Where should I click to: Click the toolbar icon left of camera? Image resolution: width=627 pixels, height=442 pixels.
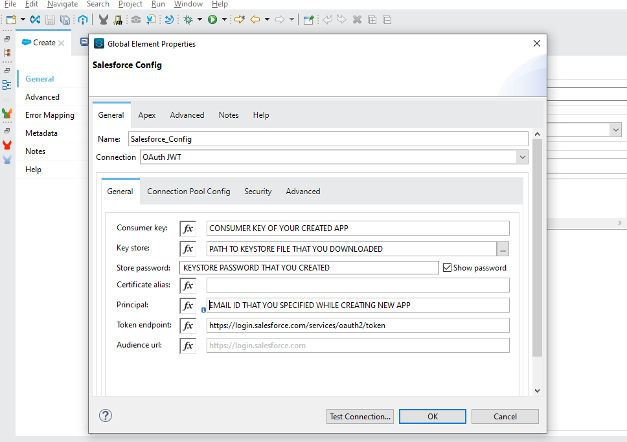click(x=118, y=19)
